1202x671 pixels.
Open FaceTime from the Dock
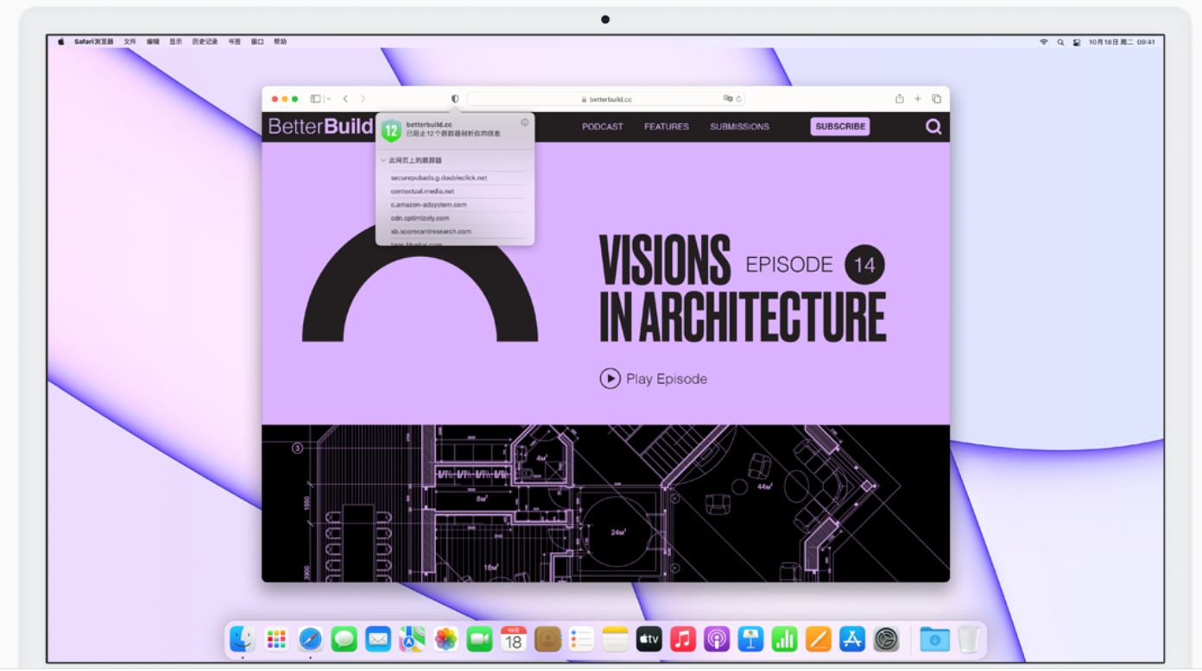point(479,639)
